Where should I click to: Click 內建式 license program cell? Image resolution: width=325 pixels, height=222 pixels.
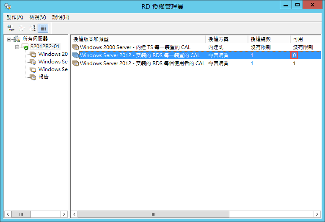tap(216, 47)
